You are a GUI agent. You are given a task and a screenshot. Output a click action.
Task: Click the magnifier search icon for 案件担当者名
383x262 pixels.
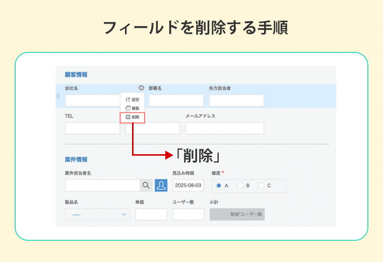[146, 185]
